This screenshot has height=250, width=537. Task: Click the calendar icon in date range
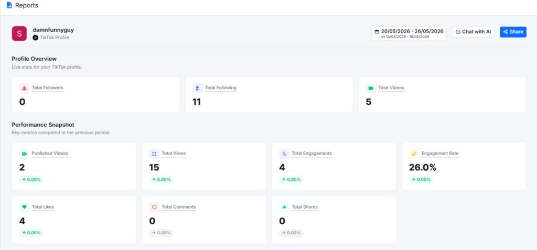click(377, 31)
